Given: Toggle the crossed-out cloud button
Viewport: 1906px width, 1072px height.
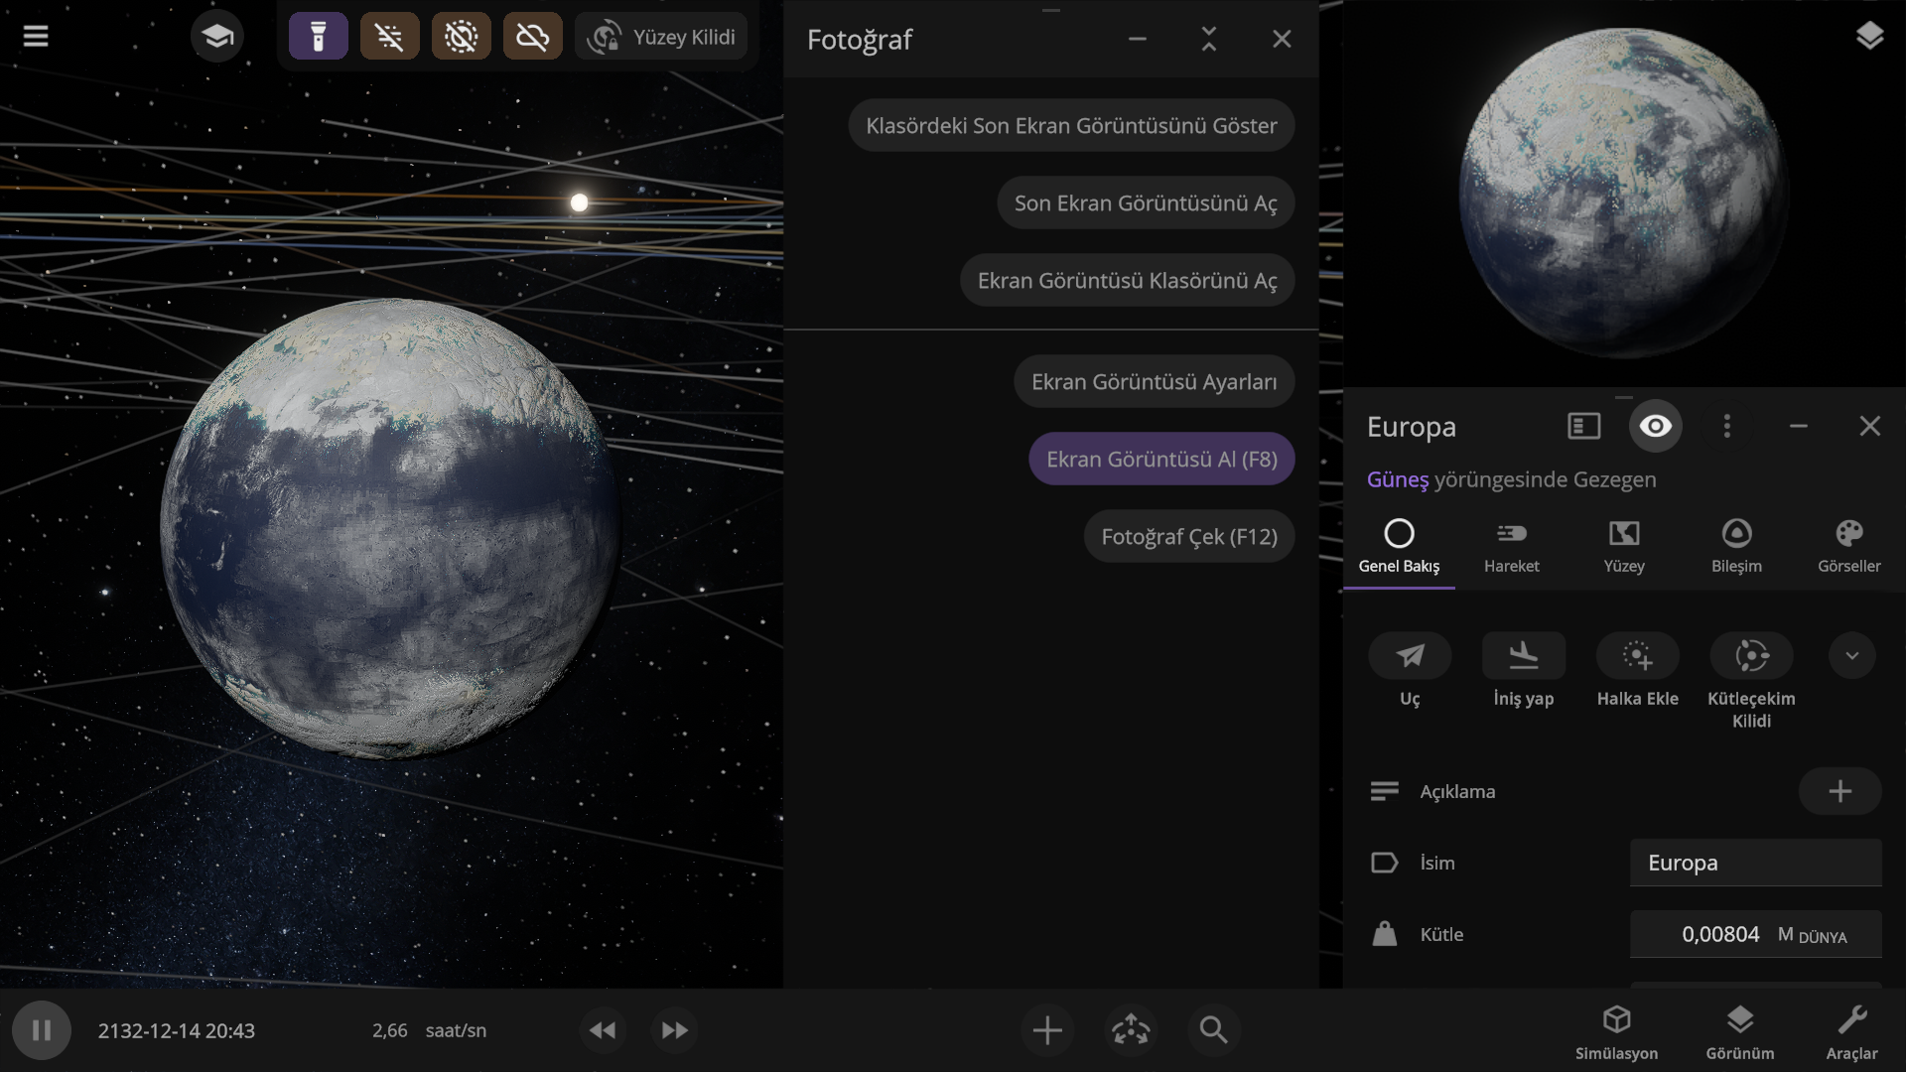Looking at the screenshot, I should (533, 37).
